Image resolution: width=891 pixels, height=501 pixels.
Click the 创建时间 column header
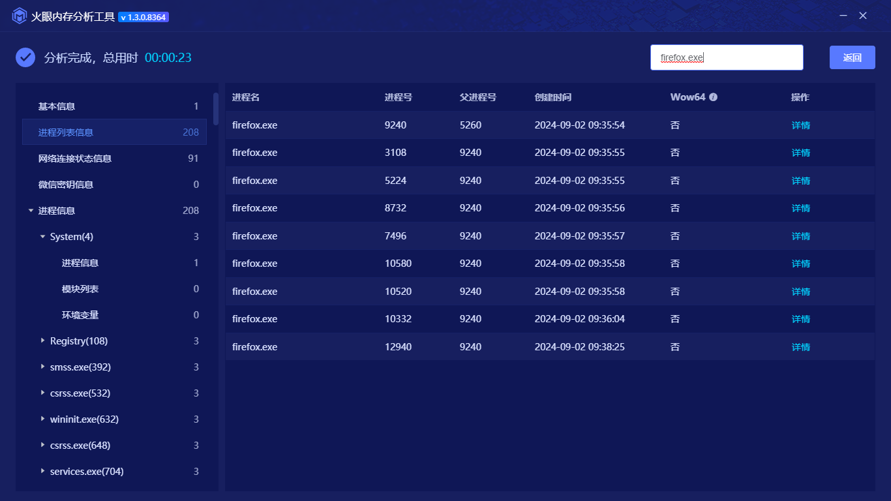552,97
